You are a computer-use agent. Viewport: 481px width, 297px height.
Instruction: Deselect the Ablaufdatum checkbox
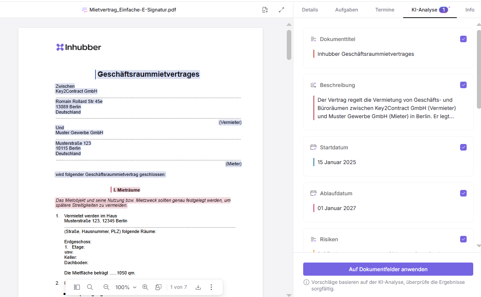click(463, 193)
